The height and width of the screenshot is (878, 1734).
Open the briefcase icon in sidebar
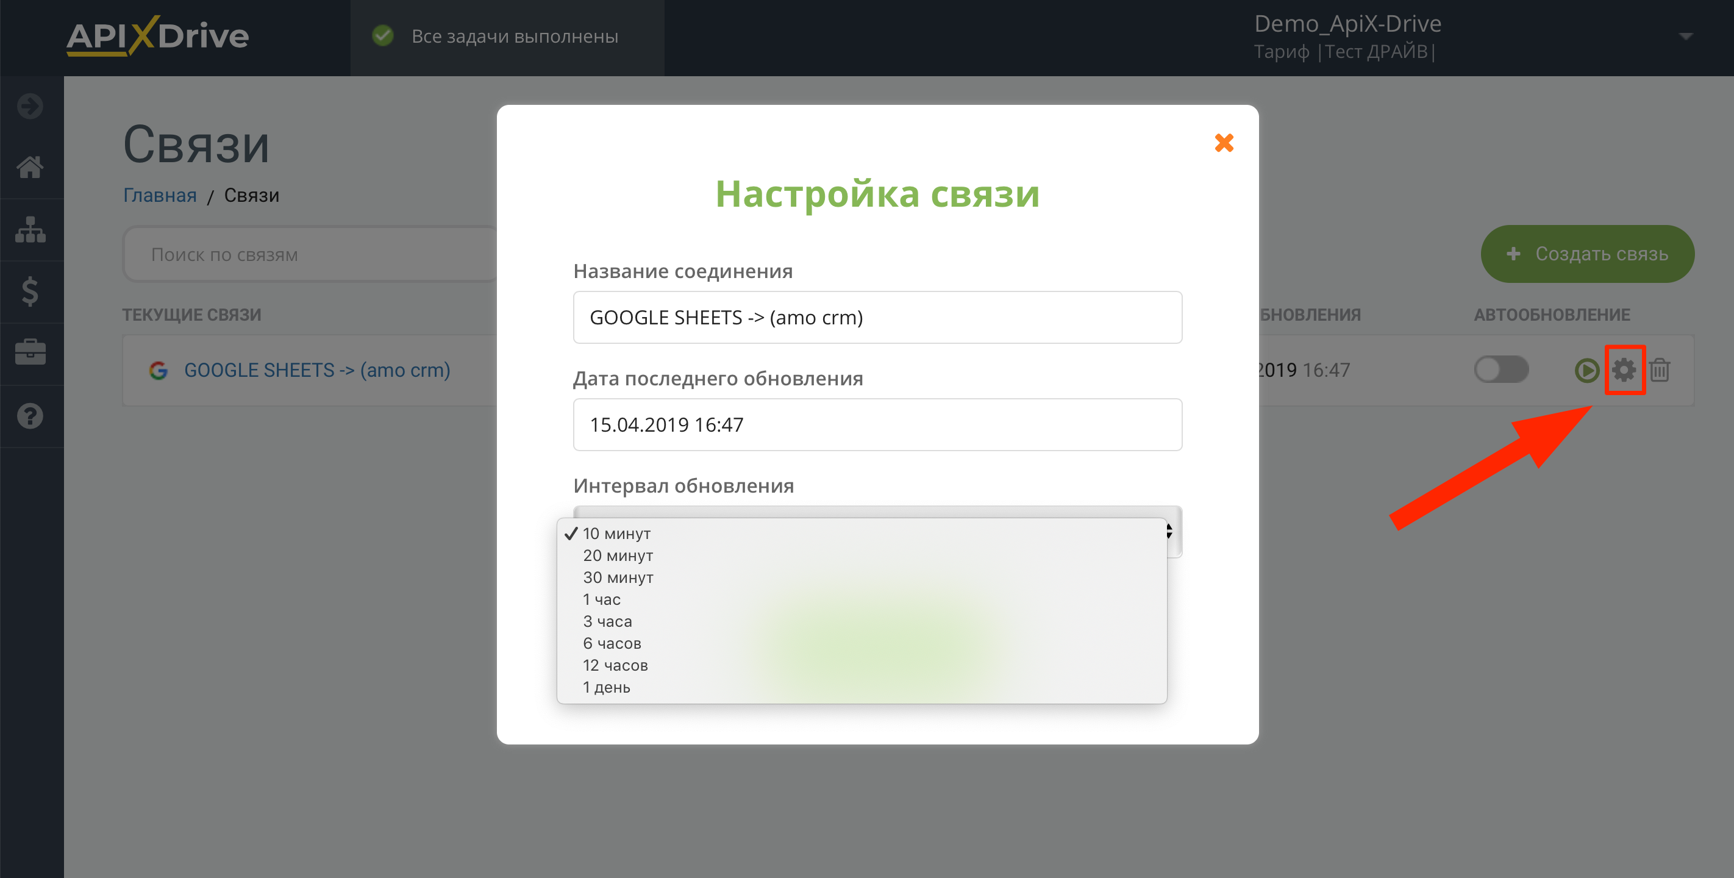tap(30, 352)
